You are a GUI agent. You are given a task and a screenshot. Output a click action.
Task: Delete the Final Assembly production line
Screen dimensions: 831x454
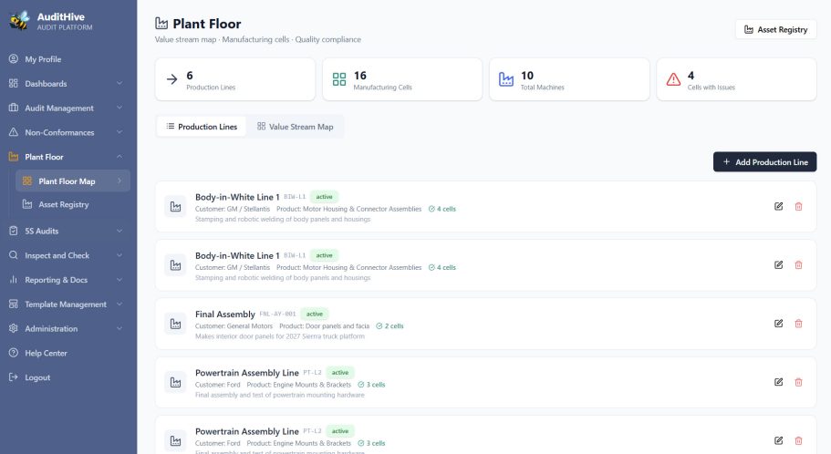coord(798,323)
